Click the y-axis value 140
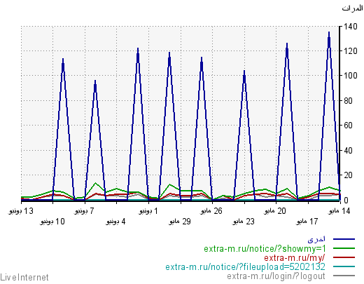 (351, 27)
